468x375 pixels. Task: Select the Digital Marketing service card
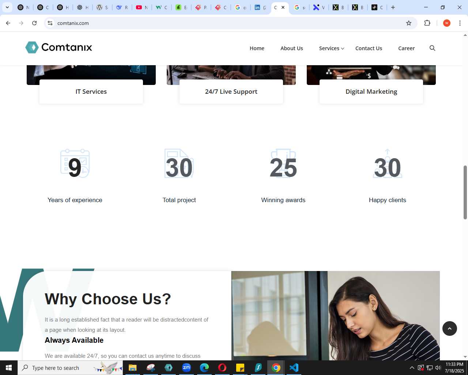click(x=371, y=92)
